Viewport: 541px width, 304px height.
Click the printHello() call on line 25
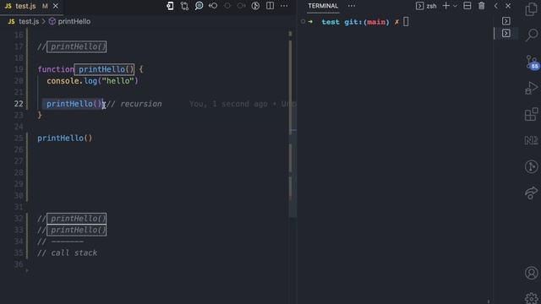(65, 138)
